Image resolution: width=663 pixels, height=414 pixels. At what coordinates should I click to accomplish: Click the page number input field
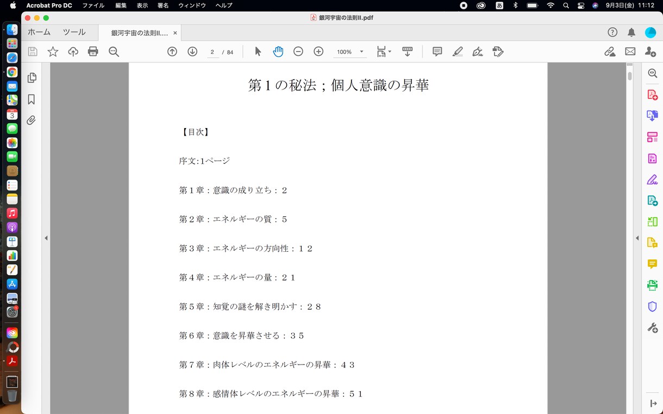tap(212, 52)
